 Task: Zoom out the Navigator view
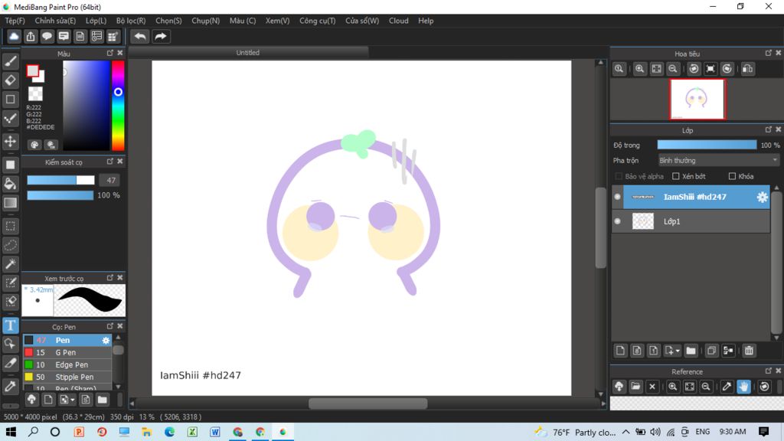[673, 69]
